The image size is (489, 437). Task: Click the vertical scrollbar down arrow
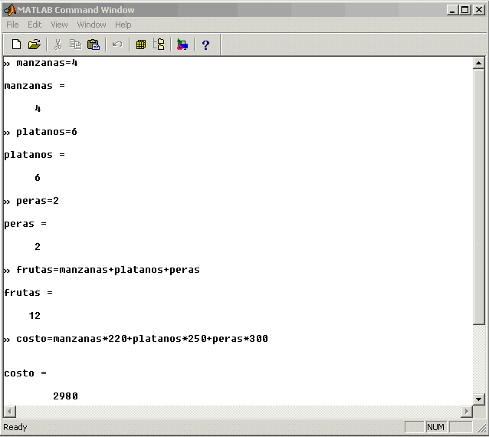478,399
